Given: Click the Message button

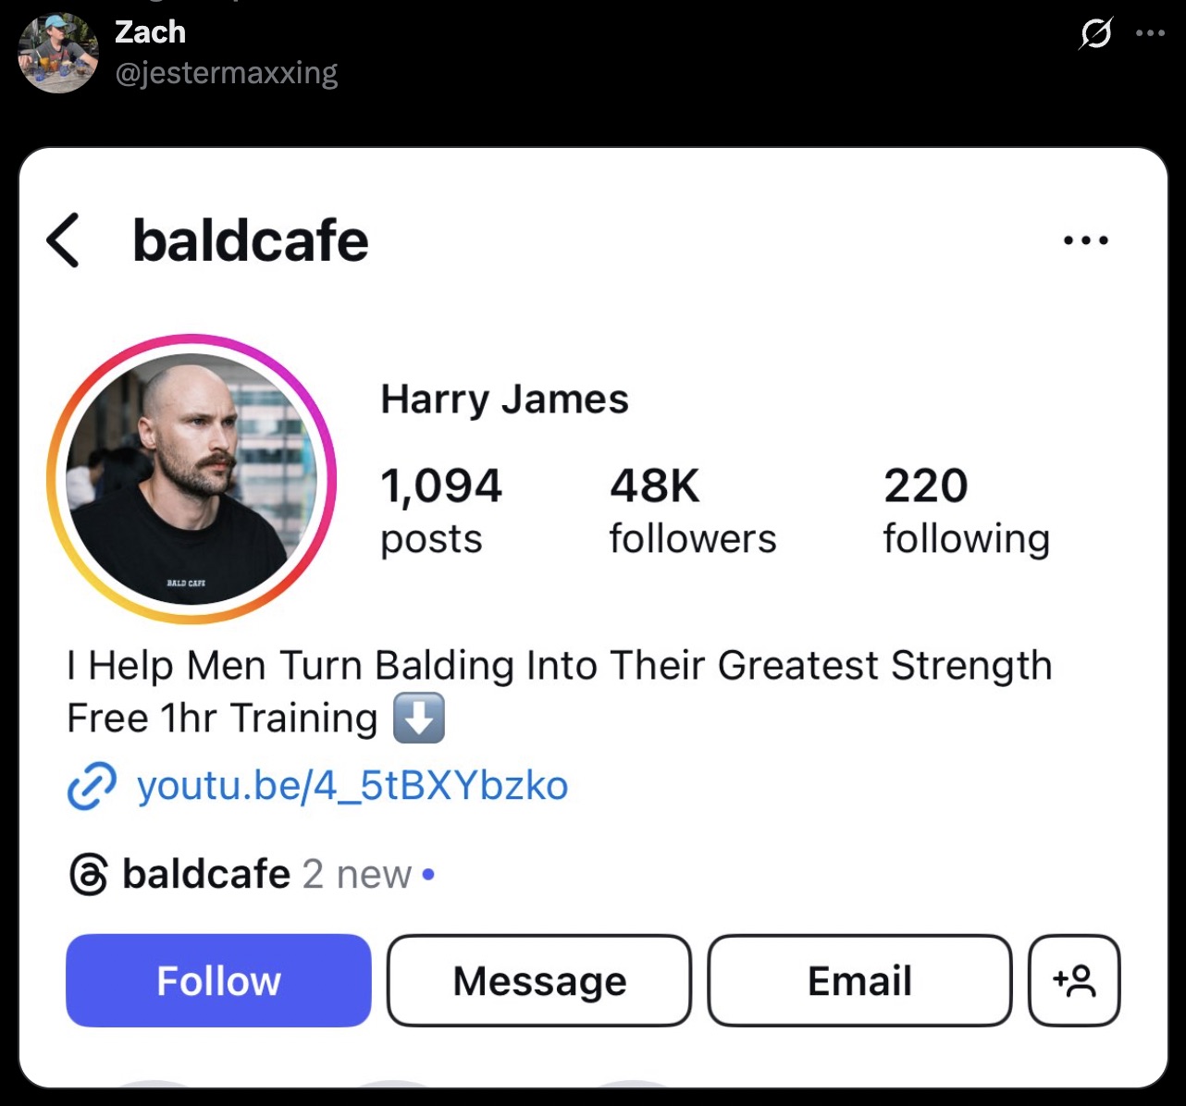Looking at the screenshot, I should (539, 980).
